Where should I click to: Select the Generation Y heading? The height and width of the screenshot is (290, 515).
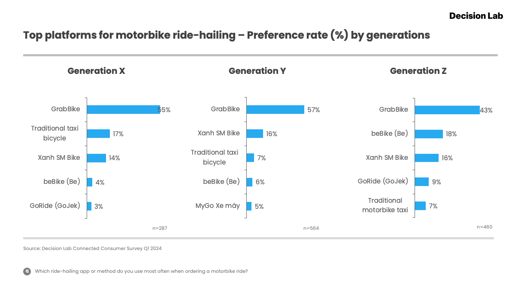[257, 71]
